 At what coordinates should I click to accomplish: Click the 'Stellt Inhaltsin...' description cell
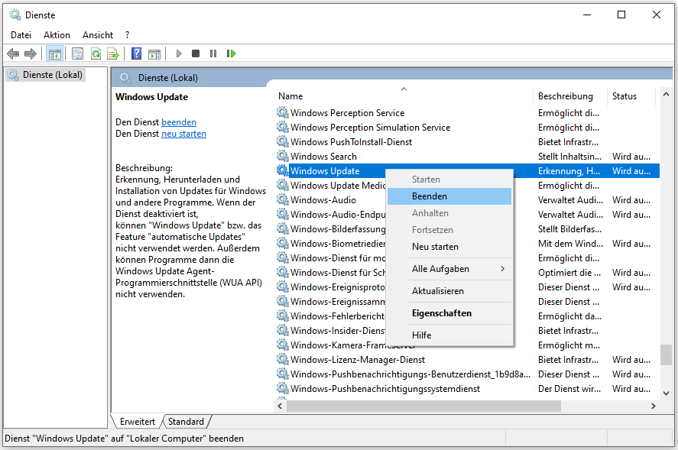click(569, 157)
